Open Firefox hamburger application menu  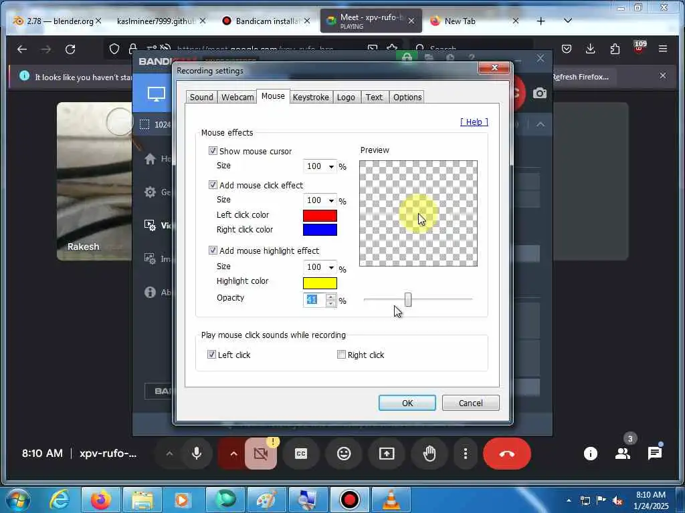pyautogui.click(x=663, y=49)
